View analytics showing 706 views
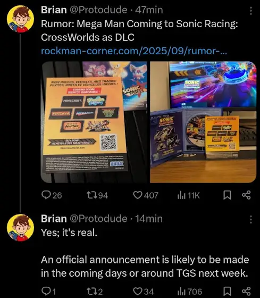This screenshot has width=260, height=298. tap(181, 292)
